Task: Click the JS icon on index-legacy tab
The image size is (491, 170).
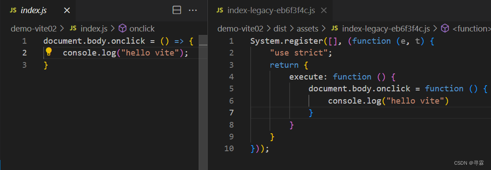Action: pos(220,10)
